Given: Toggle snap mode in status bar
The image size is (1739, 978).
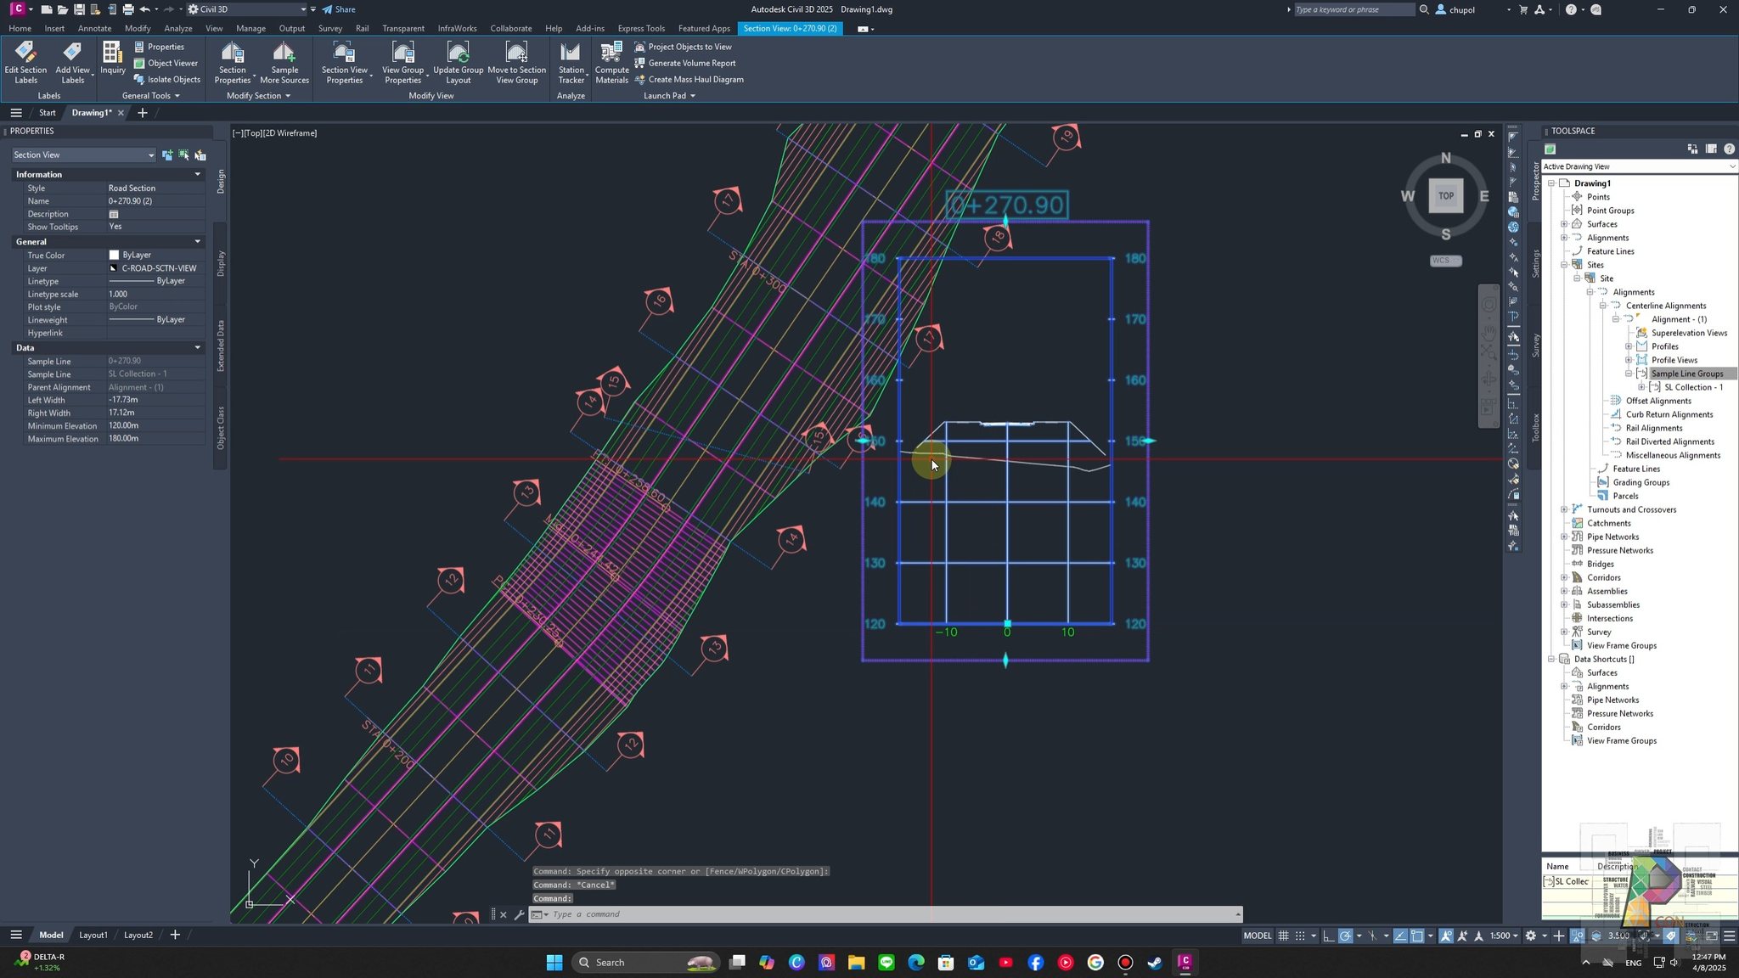Looking at the screenshot, I should (1300, 936).
